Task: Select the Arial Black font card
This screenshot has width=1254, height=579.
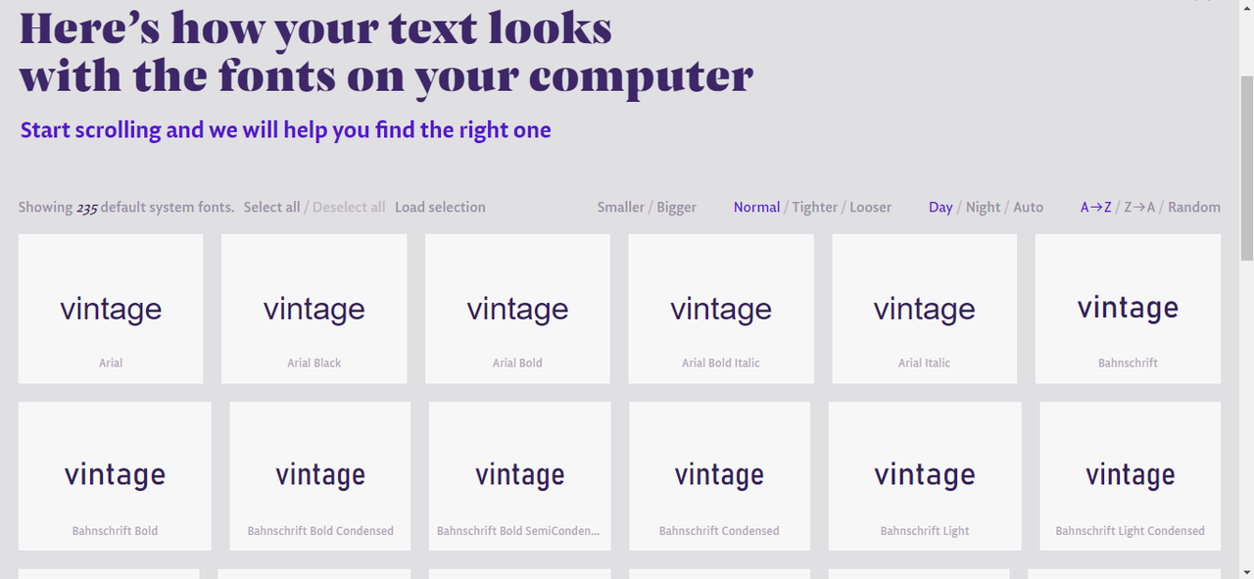Action: tap(314, 309)
